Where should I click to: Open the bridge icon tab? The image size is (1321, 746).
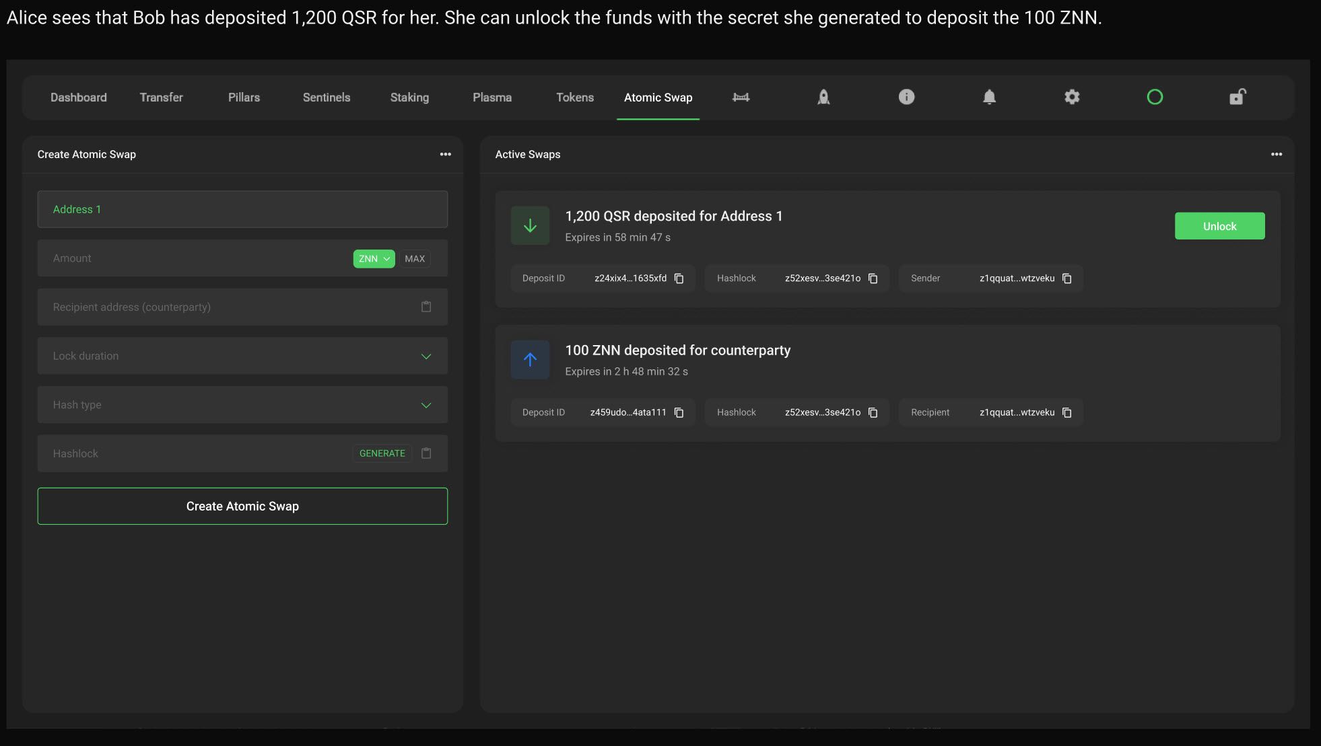click(741, 98)
